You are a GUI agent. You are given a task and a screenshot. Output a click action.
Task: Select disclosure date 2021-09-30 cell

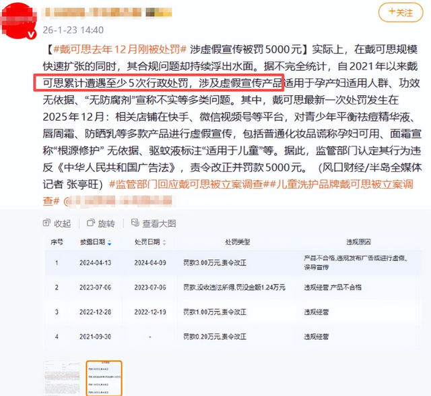[96, 337]
